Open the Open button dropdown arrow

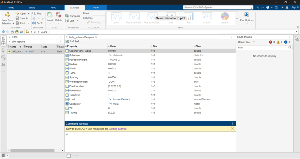(28, 14)
